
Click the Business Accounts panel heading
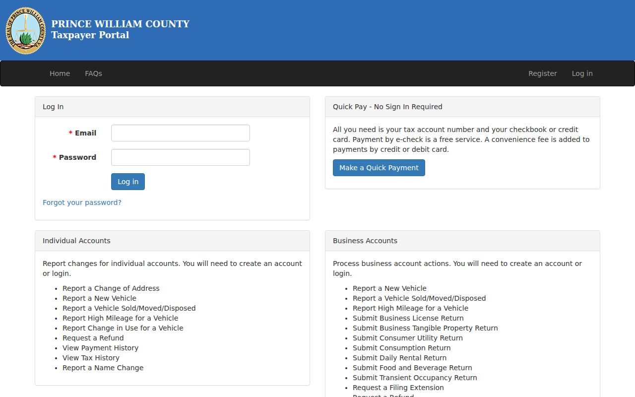[462, 241]
